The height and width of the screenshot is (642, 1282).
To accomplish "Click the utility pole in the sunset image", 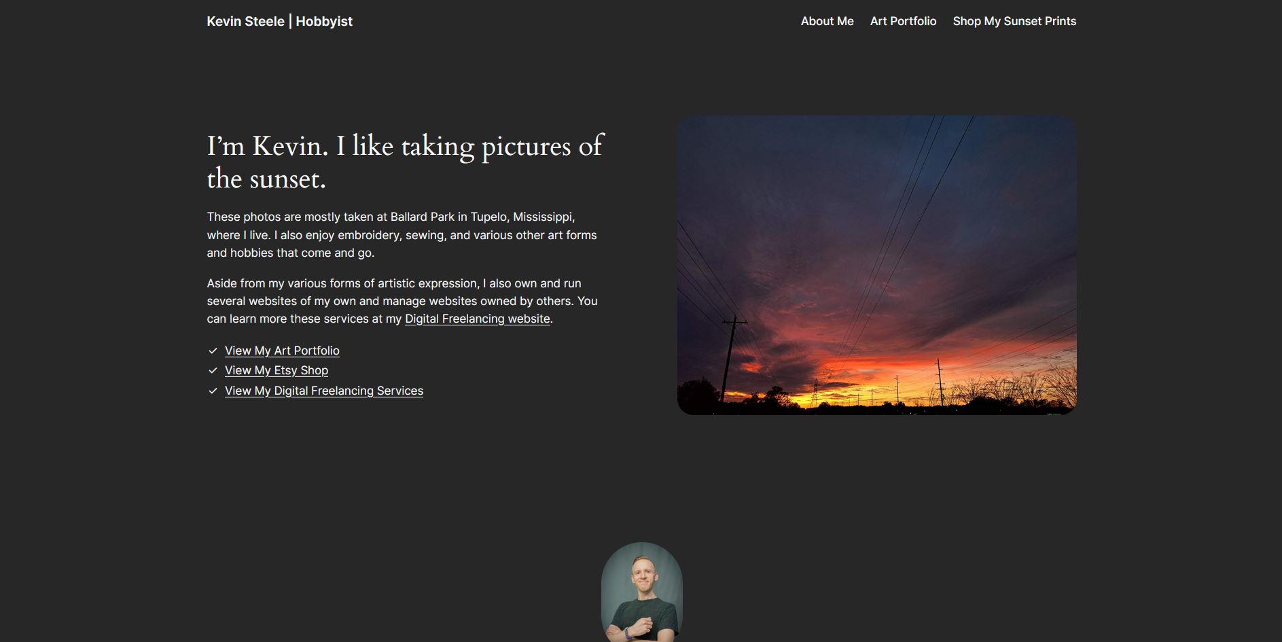I will 731,359.
